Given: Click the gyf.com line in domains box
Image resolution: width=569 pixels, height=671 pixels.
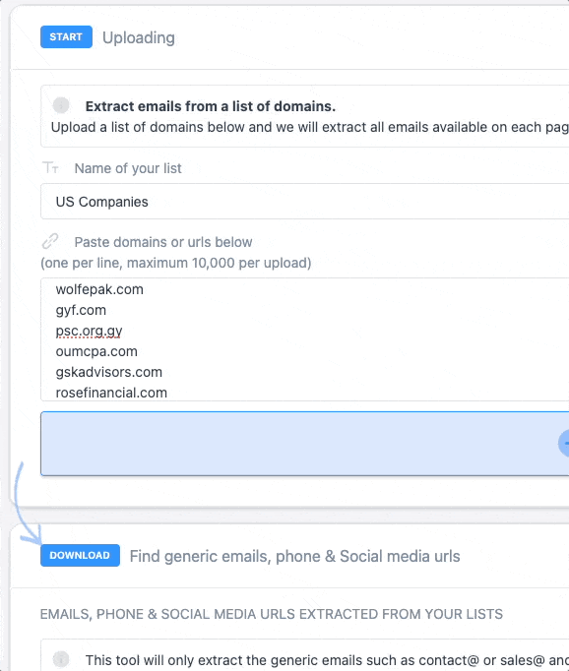Looking at the screenshot, I should click(x=81, y=310).
